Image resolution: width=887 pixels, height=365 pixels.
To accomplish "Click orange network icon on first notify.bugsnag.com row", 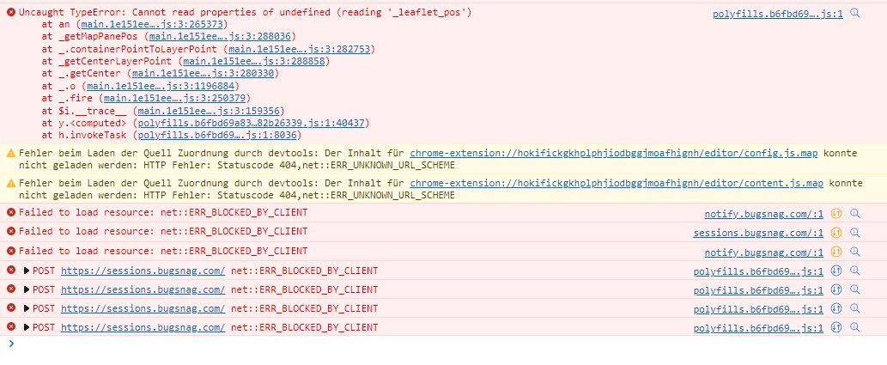I will click(835, 214).
